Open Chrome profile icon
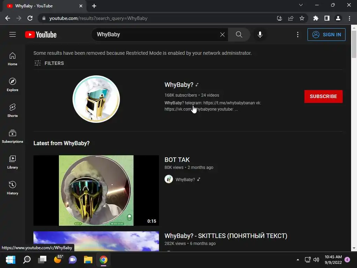Viewport: 357px width, 268px height. 338,18
